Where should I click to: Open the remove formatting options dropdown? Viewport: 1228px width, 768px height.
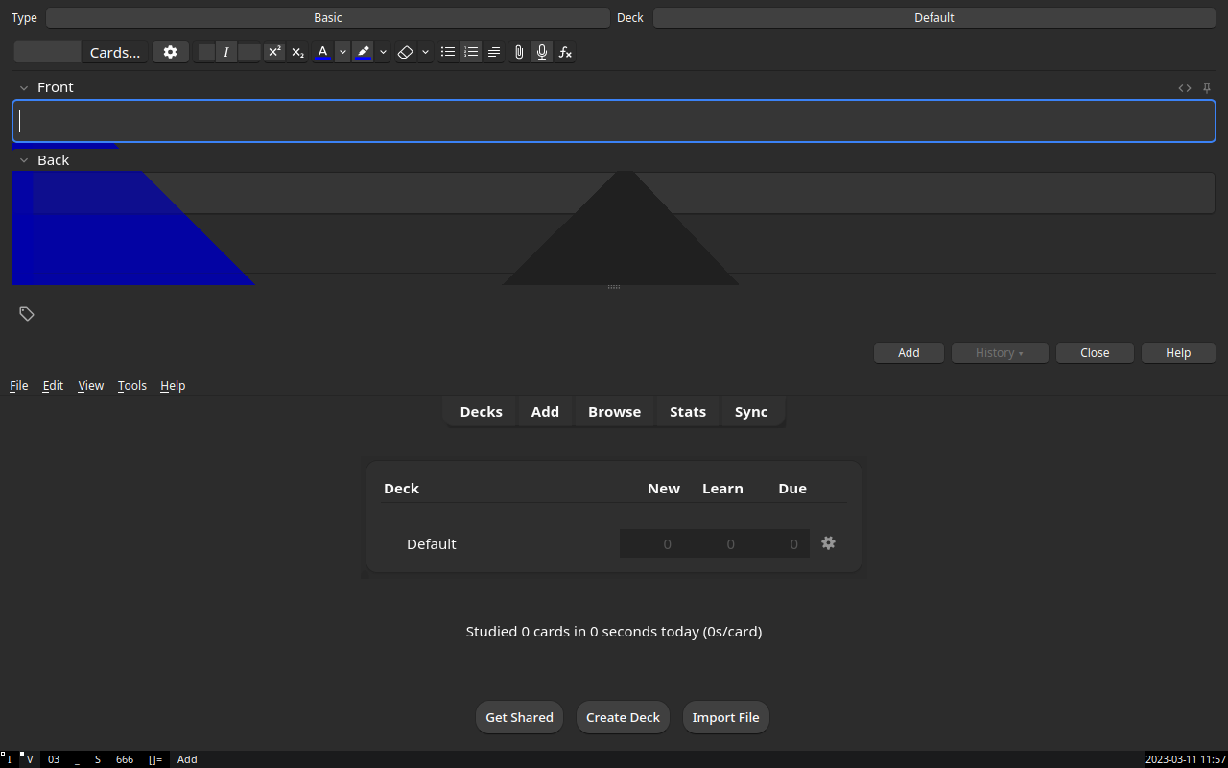(x=425, y=52)
